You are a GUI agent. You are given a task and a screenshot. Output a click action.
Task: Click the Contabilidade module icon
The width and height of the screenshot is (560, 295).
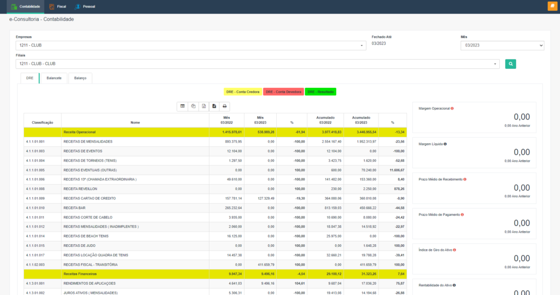click(x=14, y=7)
